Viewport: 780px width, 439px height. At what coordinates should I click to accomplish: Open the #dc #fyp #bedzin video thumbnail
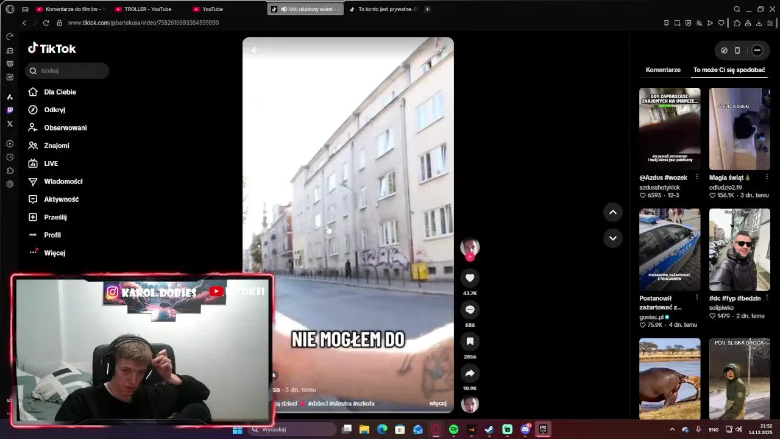coord(740,249)
